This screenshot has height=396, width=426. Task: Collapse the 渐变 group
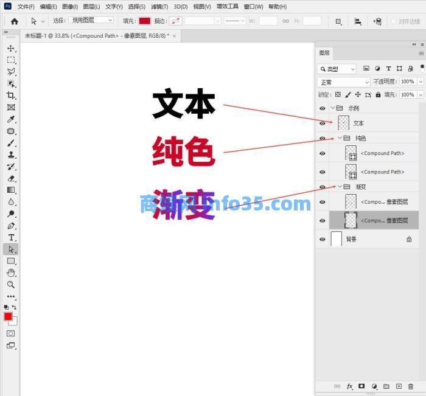[x=340, y=187]
